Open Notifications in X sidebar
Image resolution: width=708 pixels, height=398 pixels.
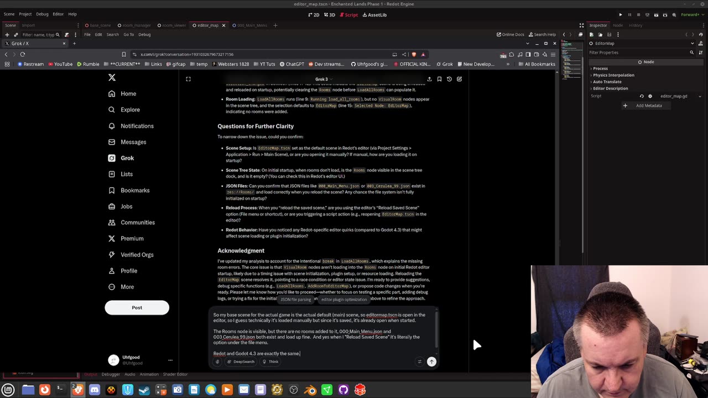pyautogui.click(x=131, y=126)
